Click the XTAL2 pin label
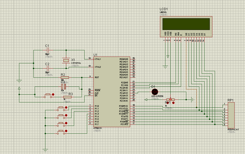 [98, 67]
